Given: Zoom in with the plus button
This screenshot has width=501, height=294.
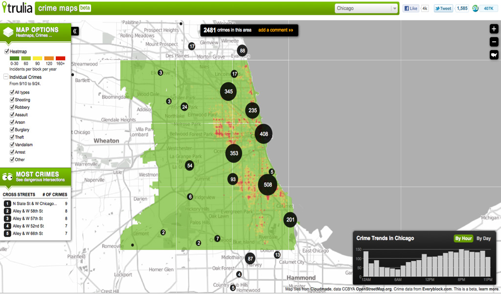Looking at the screenshot, I should (494, 29).
